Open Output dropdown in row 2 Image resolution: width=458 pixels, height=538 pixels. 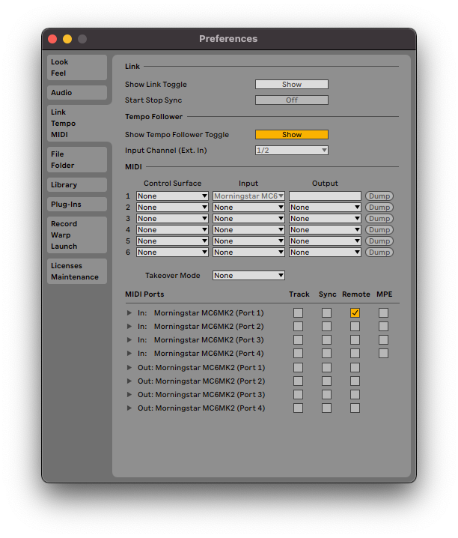[x=325, y=208]
